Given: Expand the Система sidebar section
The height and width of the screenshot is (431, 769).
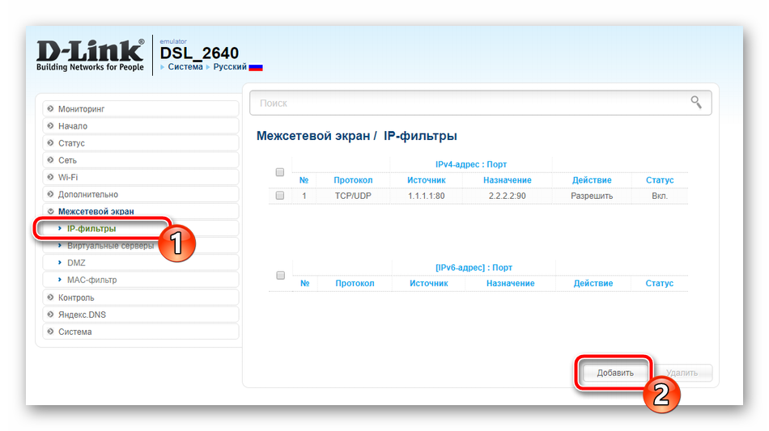Looking at the screenshot, I should coord(141,332).
